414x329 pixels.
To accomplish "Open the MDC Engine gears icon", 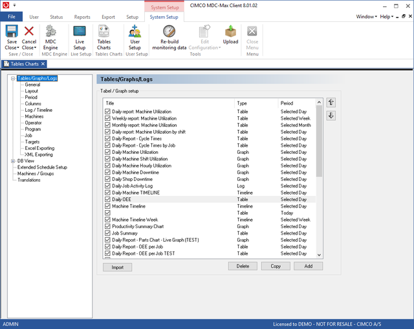I will 50,31.
